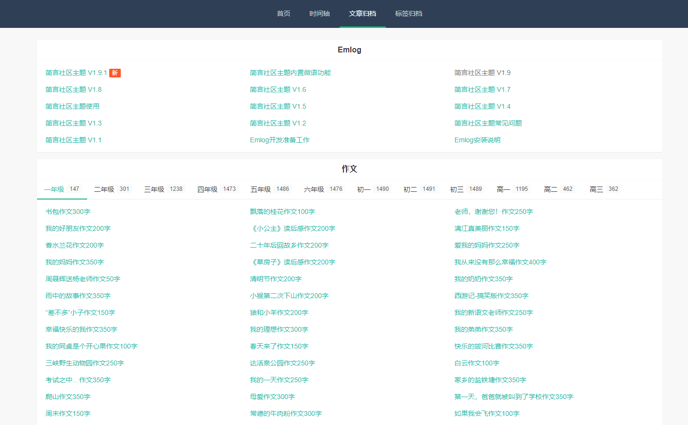Open 简言社区主题常见问题 link

point(488,123)
